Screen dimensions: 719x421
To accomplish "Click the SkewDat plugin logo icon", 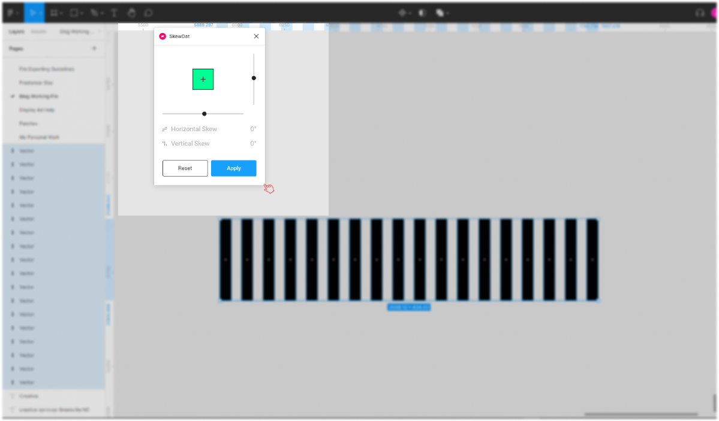I will coord(163,36).
